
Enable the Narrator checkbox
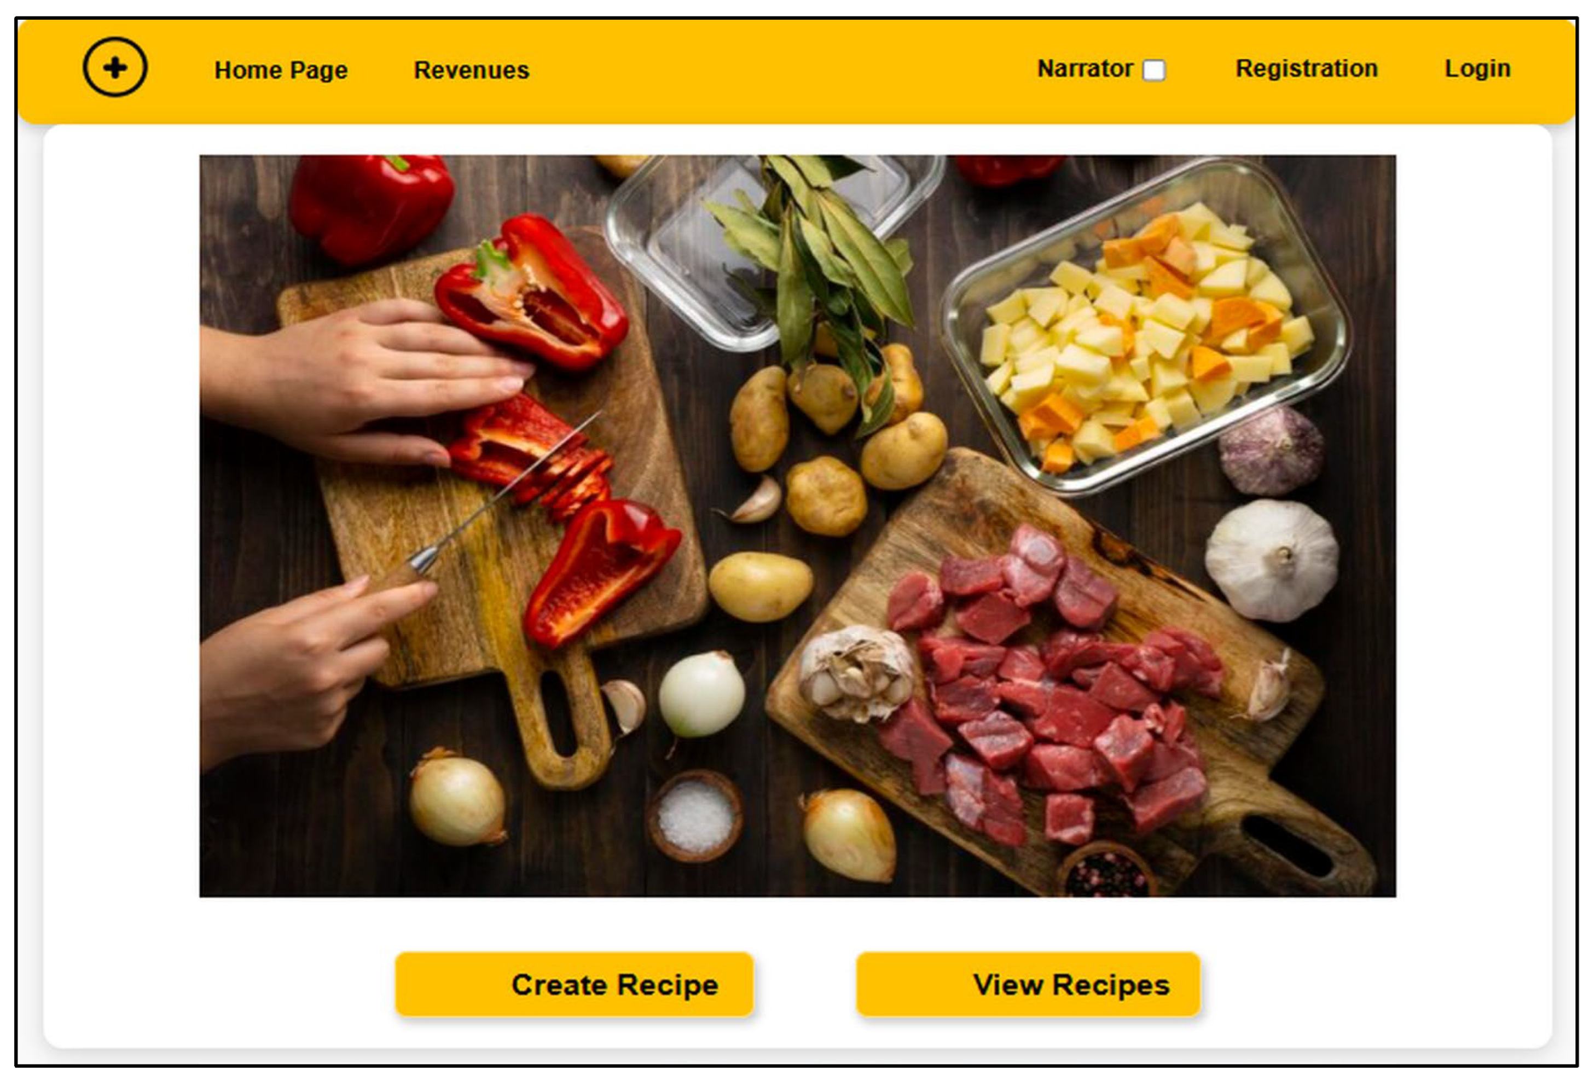click(x=1153, y=70)
